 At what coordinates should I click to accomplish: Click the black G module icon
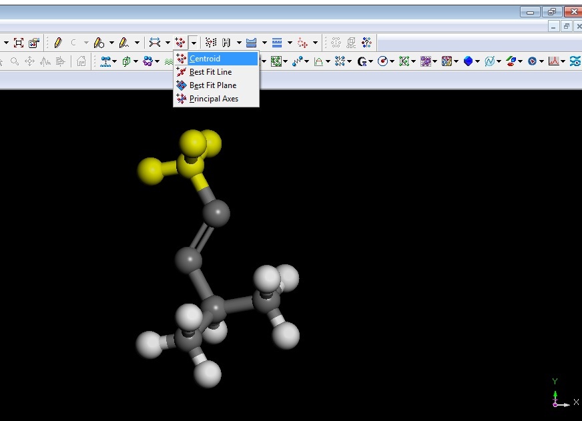tap(362, 61)
